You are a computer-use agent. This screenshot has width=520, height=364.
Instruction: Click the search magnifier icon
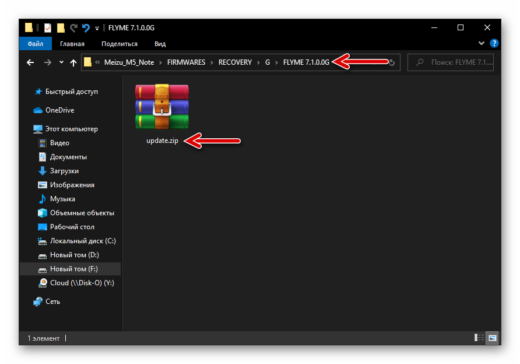[x=420, y=62]
